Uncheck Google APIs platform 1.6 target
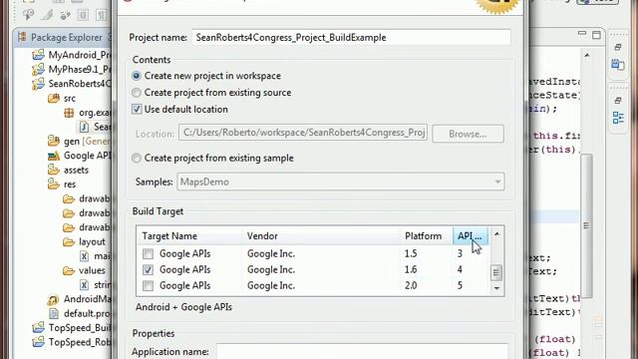 coord(148,270)
